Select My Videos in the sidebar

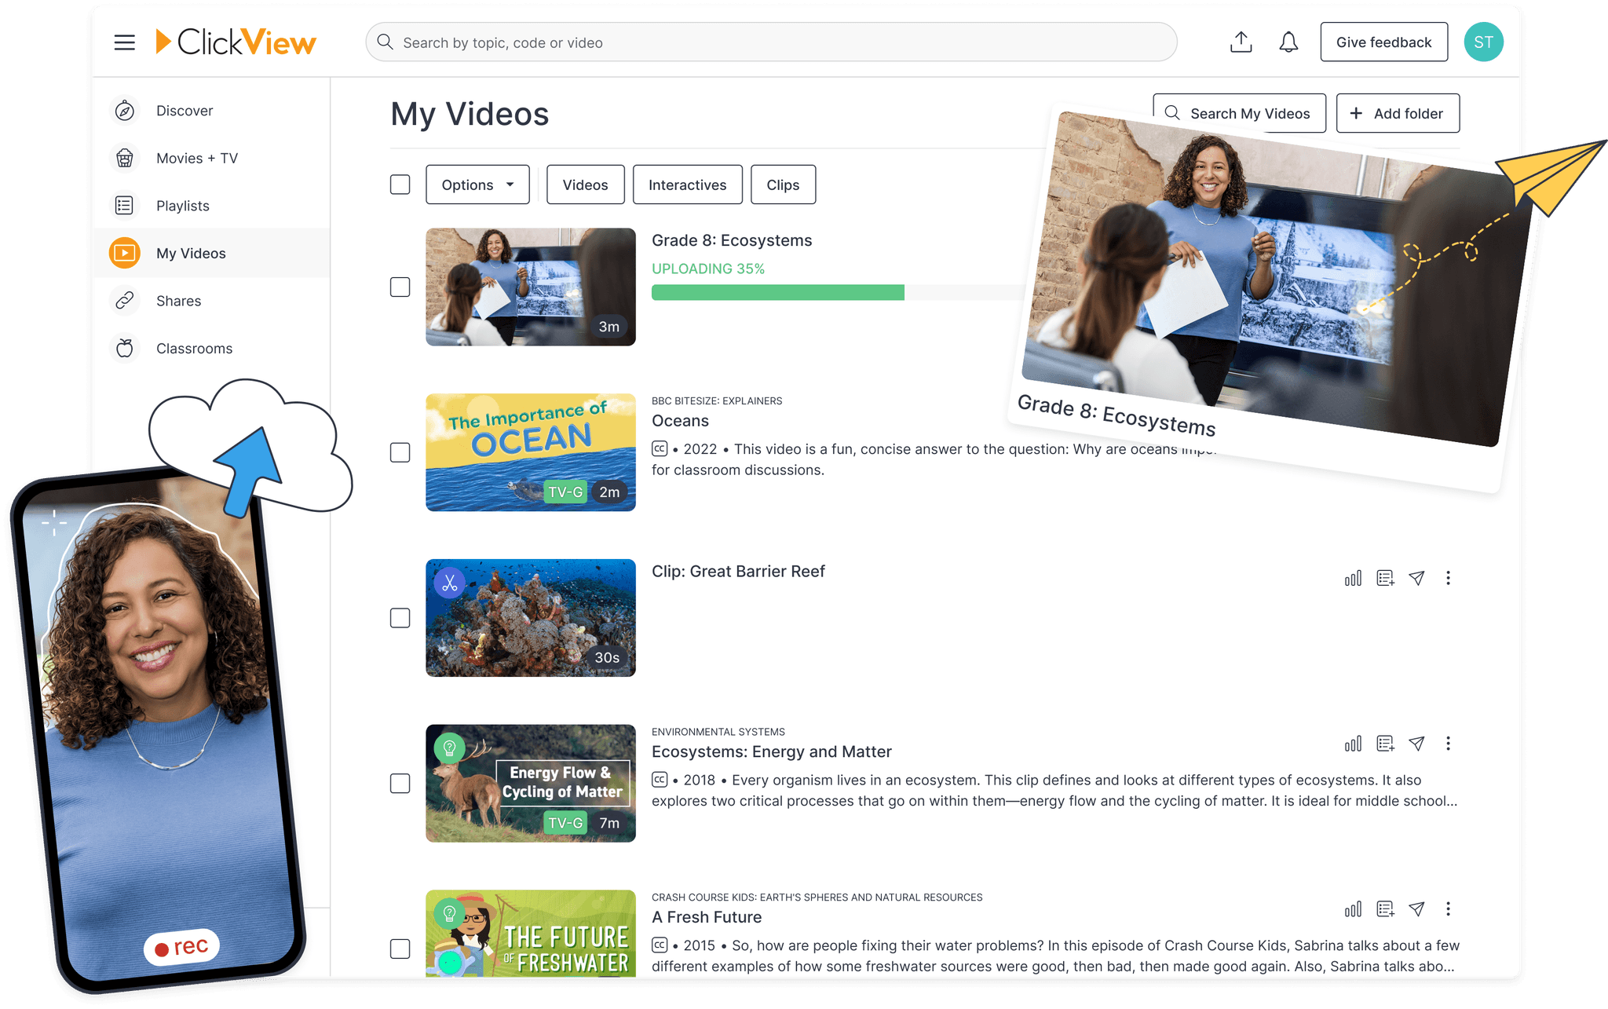191,253
